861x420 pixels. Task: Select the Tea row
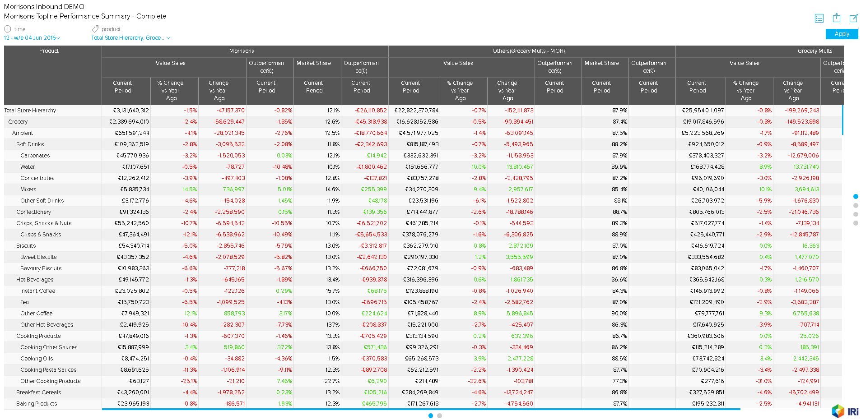click(423, 302)
